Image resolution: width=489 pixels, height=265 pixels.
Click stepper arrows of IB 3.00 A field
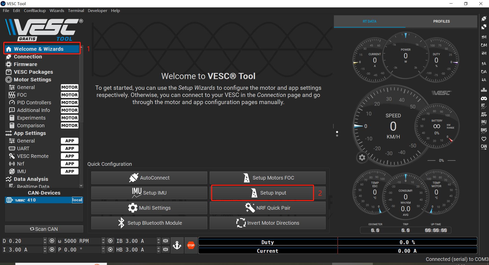point(158,241)
